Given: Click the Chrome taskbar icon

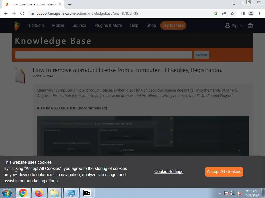Looking at the screenshot, I should [x=23, y=193].
